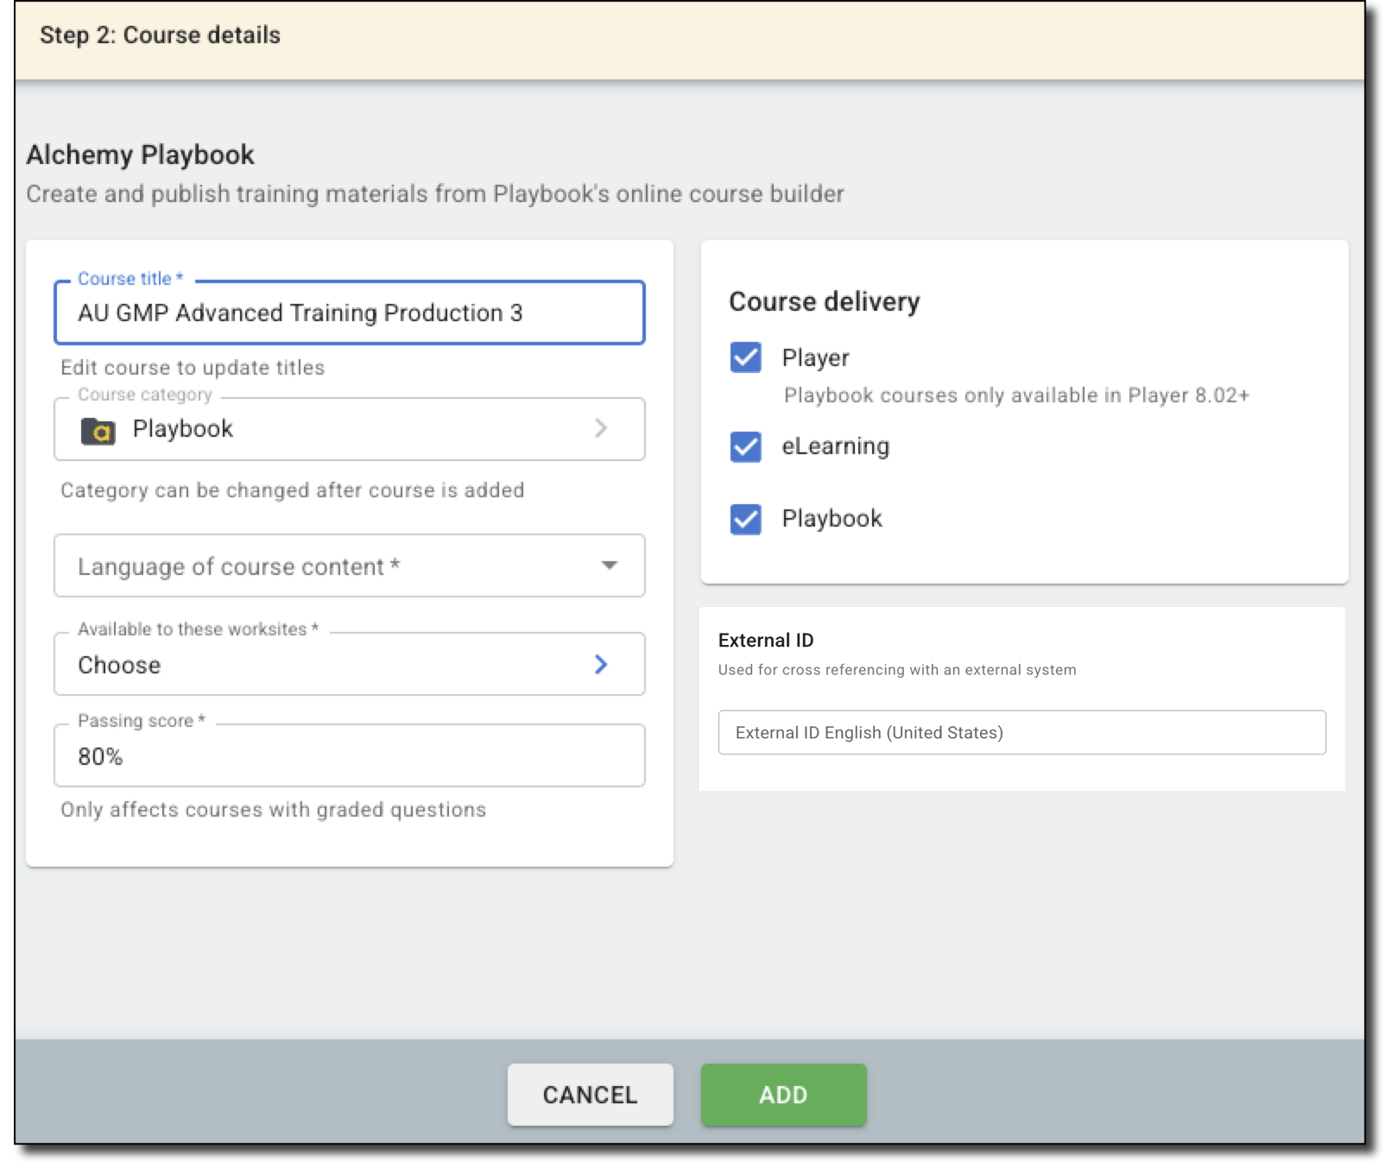
Task: Toggle the eLearning checkbox
Action: [x=745, y=446]
